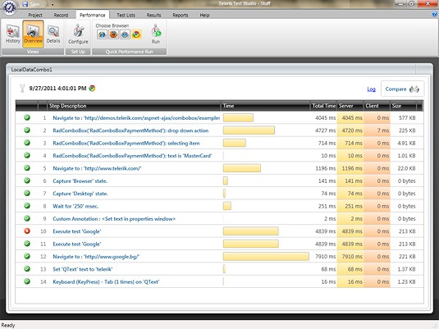Sort by Server column header
The height and width of the screenshot is (329, 439).
click(350, 106)
